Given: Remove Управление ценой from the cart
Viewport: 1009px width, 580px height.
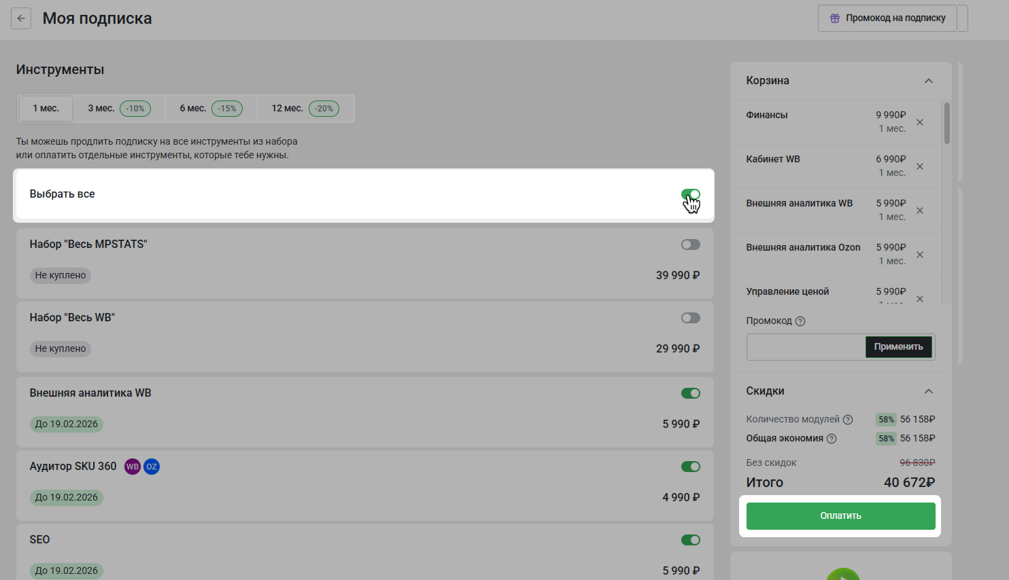Looking at the screenshot, I should pyautogui.click(x=920, y=299).
